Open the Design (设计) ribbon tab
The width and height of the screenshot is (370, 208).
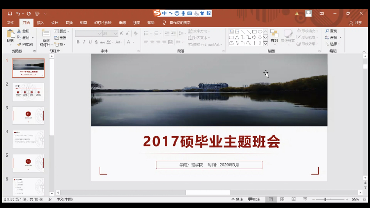click(55, 23)
